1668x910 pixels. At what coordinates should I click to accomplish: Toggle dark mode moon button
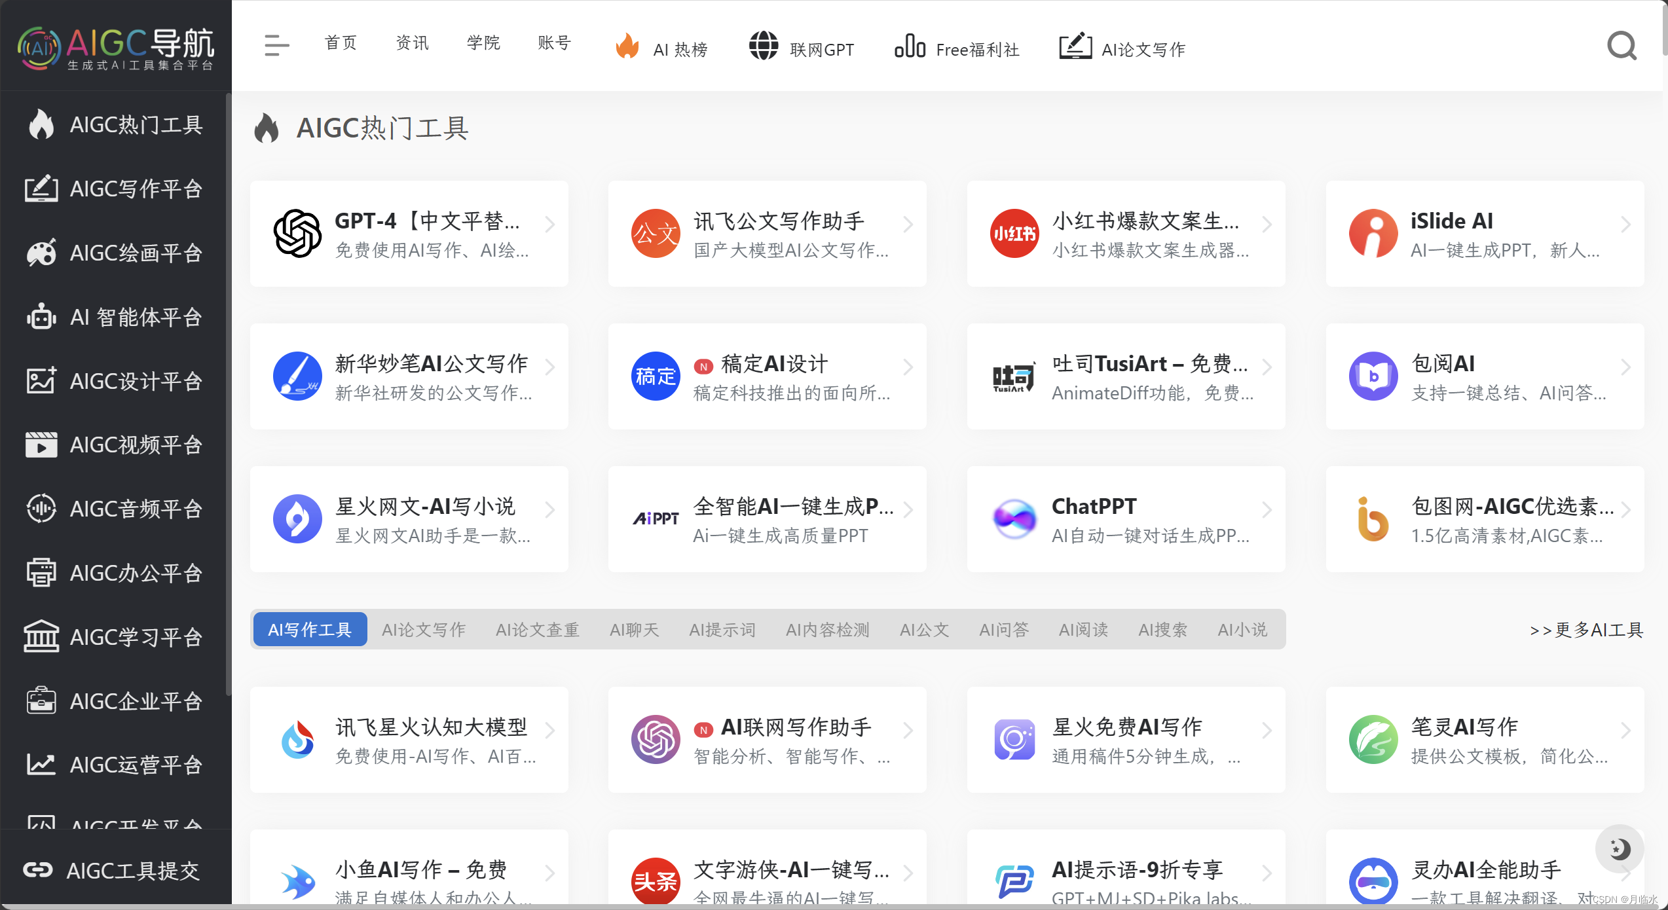(1620, 849)
